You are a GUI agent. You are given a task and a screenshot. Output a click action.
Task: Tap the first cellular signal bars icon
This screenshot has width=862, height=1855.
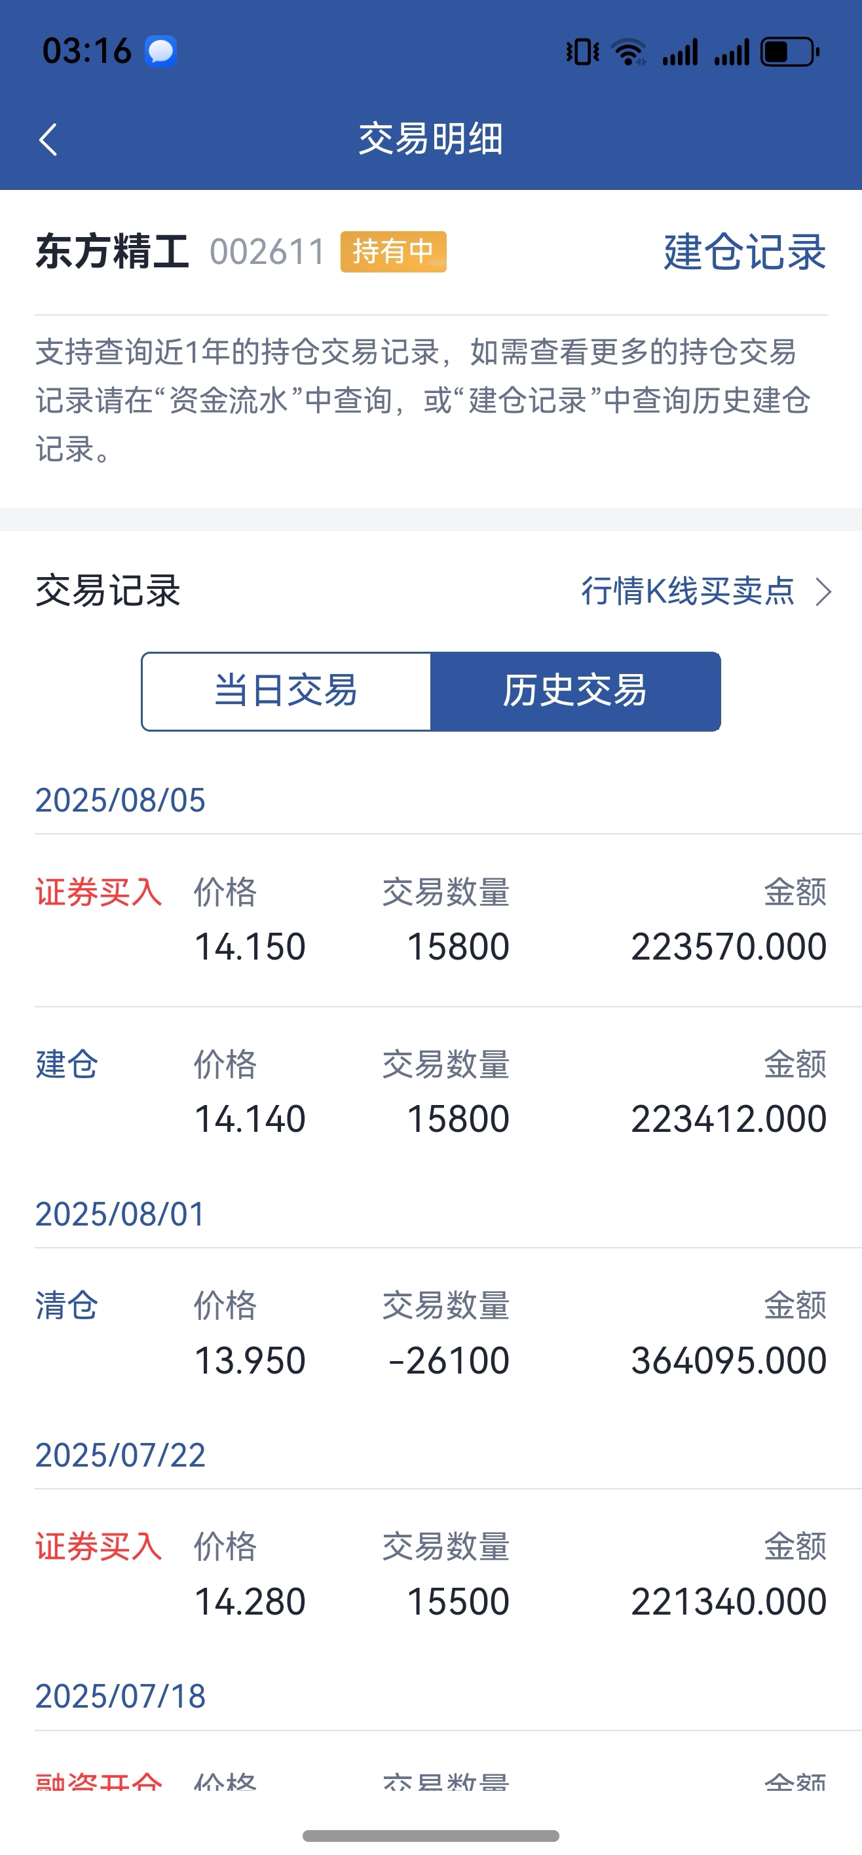681,52
